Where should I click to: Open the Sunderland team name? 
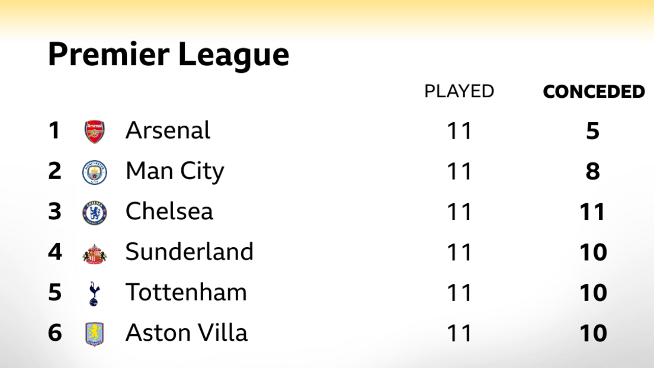coord(190,252)
